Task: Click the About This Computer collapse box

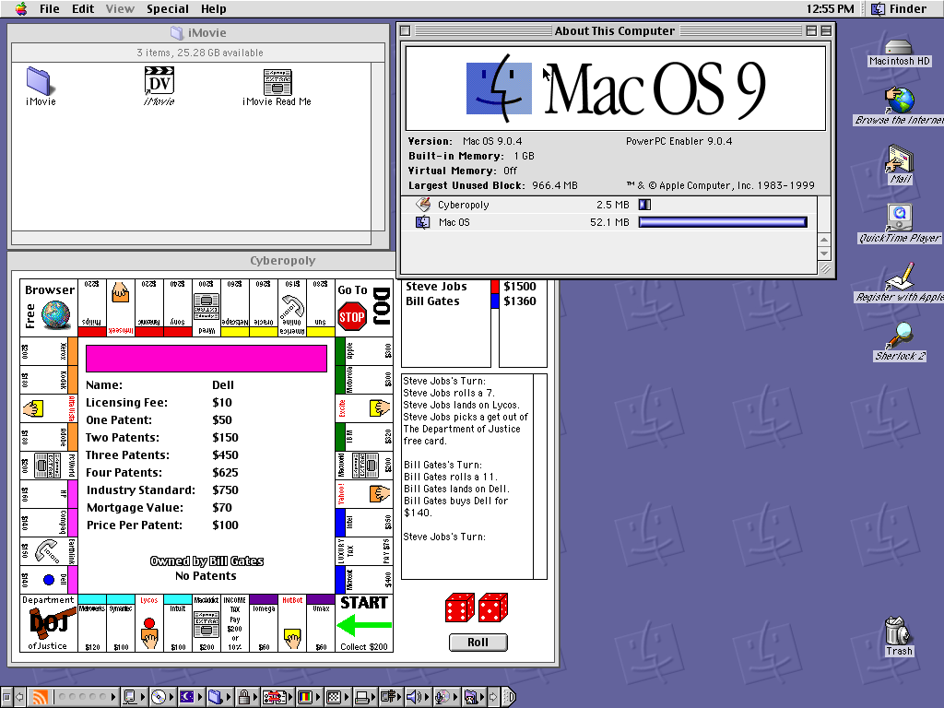Action: (826, 30)
